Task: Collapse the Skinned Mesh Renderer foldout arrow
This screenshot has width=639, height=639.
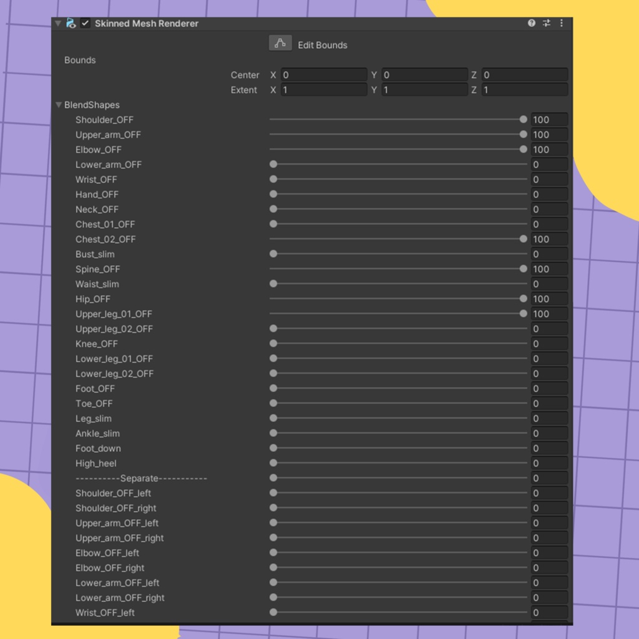Action: (x=58, y=23)
